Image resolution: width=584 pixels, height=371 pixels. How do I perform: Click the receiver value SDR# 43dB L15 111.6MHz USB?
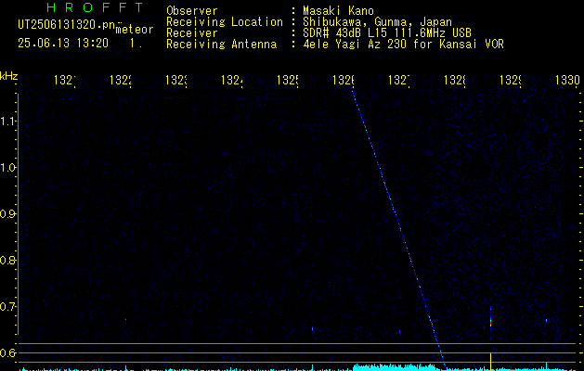pyautogui.click(x=387, y=33)
